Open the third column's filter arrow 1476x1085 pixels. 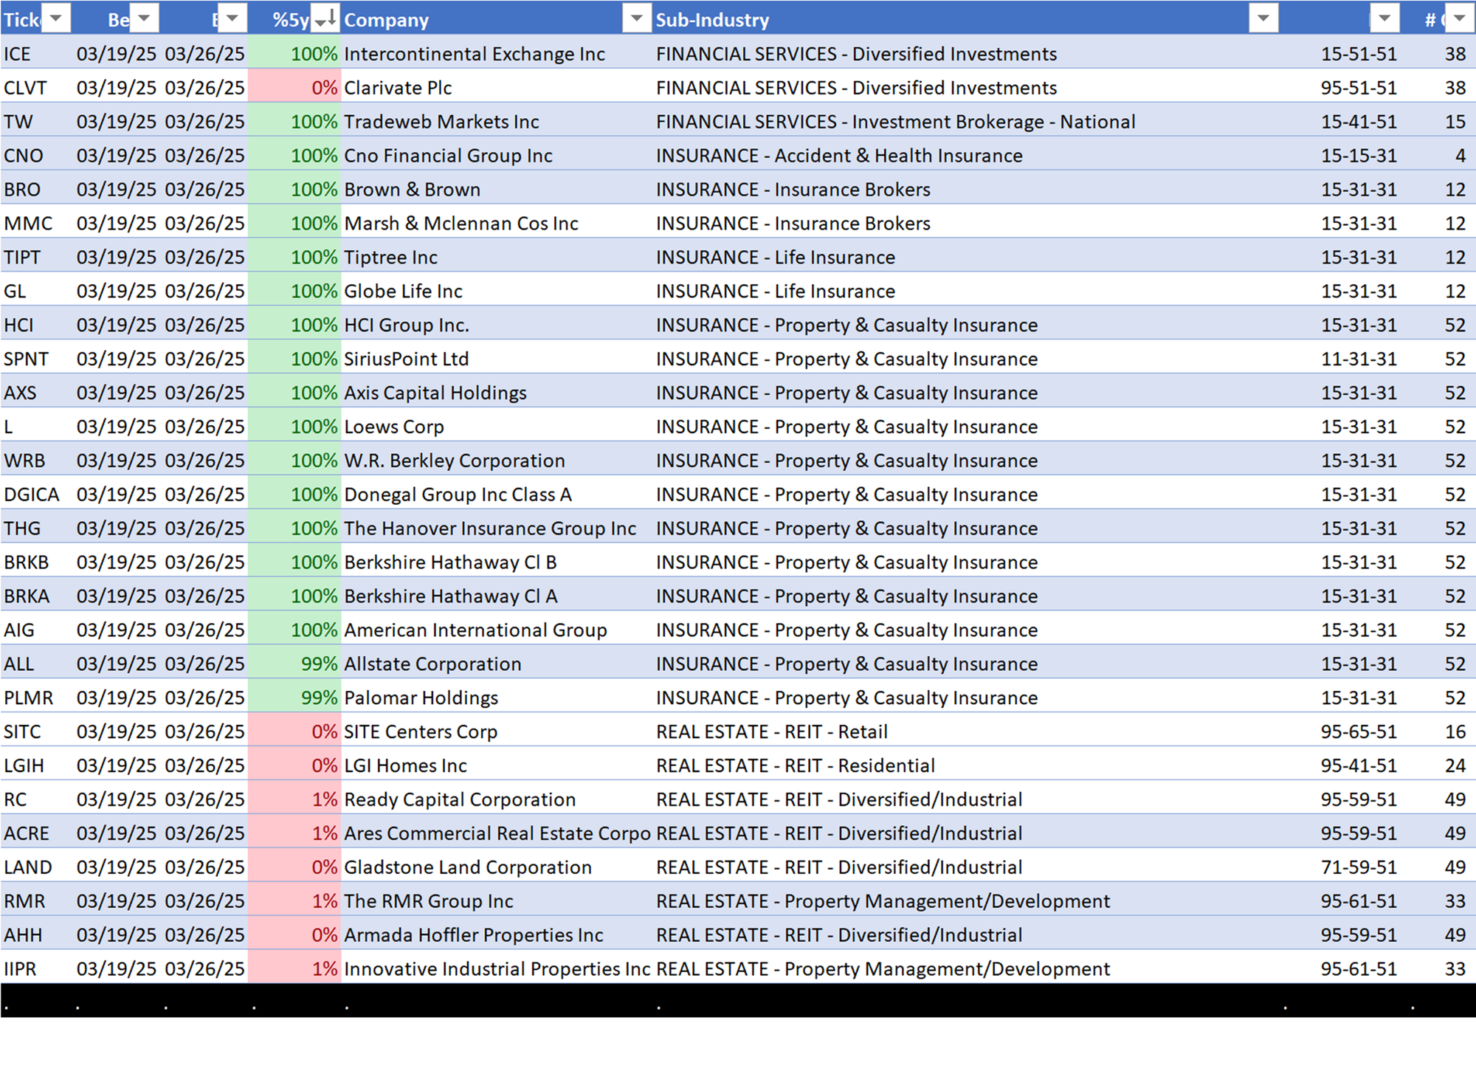click(232, 18)
